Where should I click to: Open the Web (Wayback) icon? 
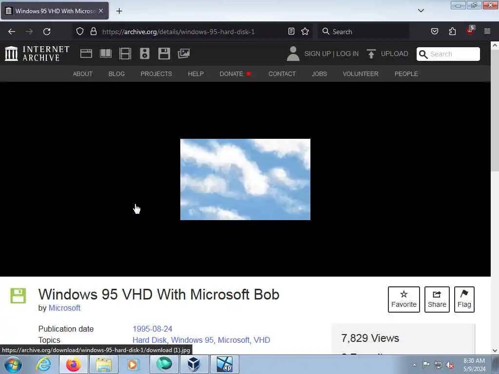click(x=86, y=54)
